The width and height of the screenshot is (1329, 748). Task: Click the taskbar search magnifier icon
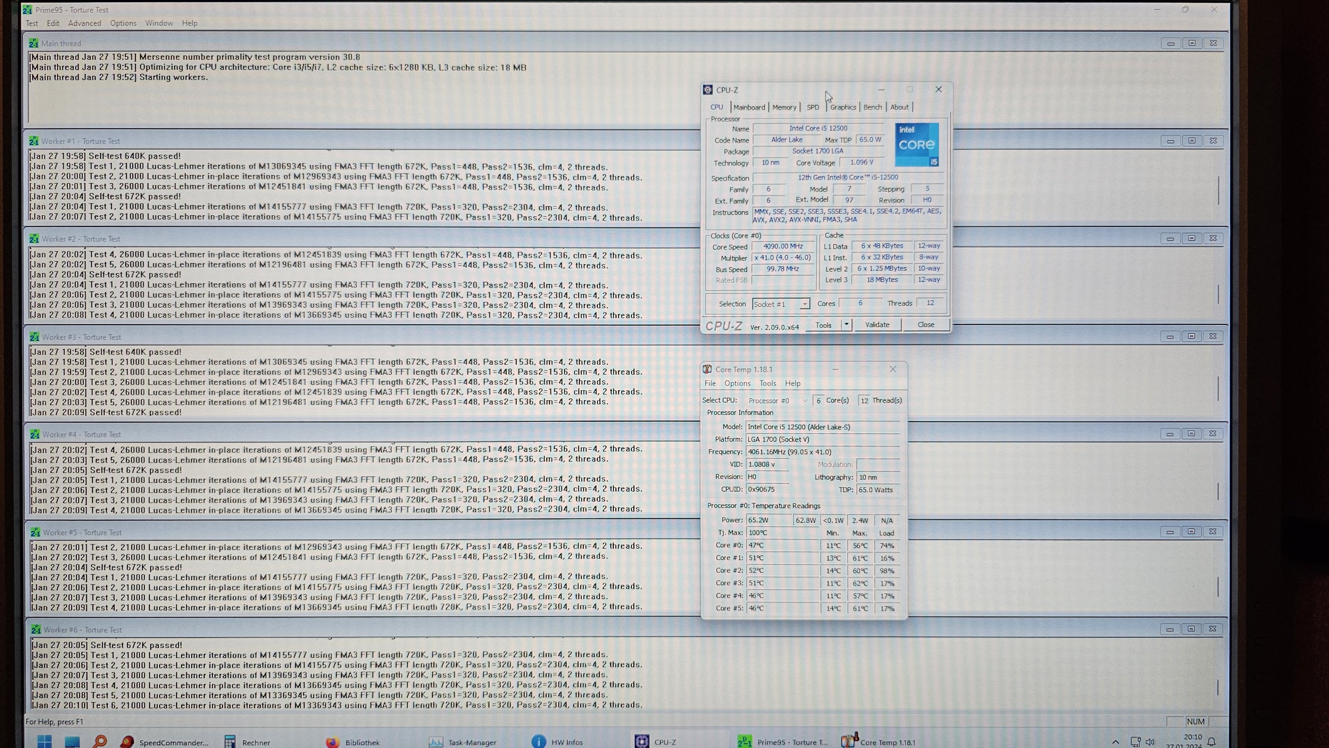(x=100, y=741)
